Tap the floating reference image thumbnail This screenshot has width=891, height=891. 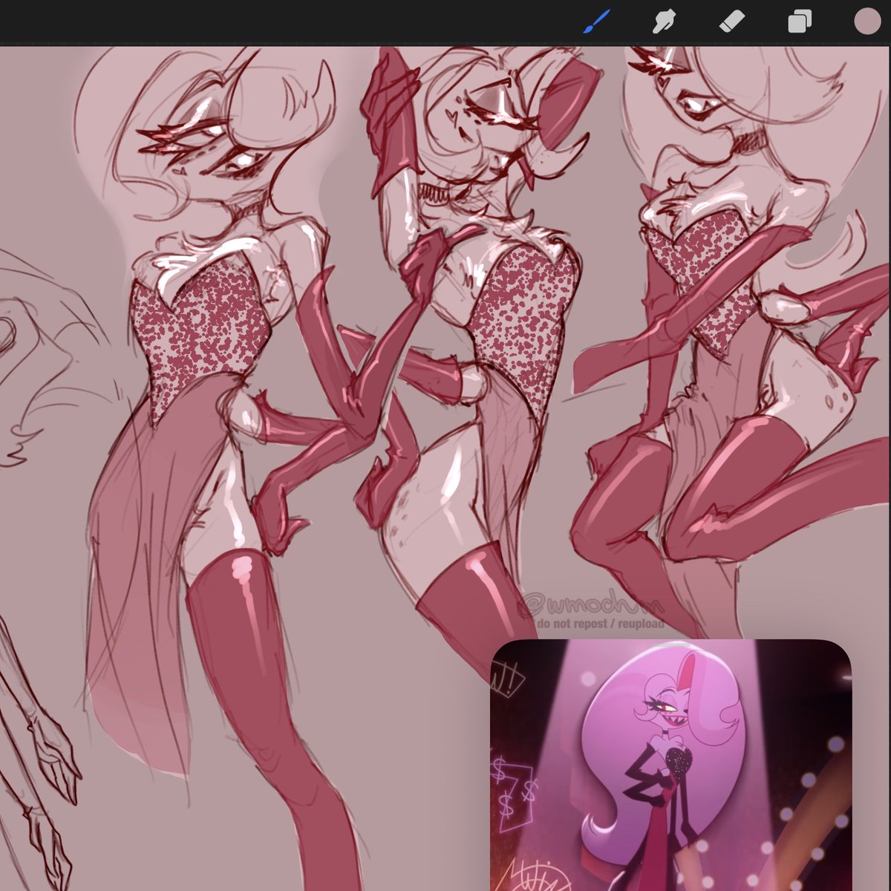[x=671, y=765]
